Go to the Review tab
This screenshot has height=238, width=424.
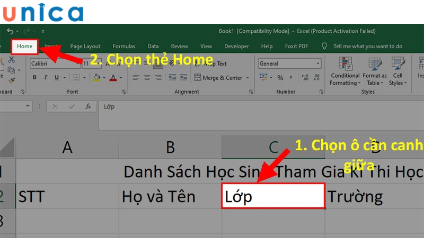click(179, 47)
